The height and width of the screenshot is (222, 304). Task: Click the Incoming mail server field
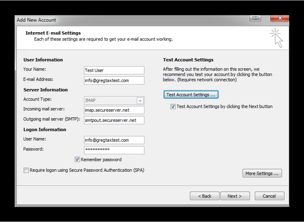point(114,110)
